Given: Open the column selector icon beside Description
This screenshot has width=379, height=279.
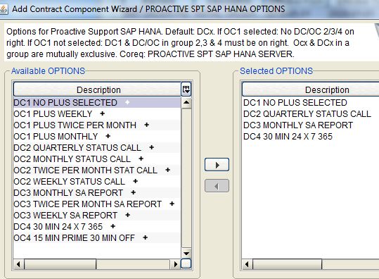Looking at the screenshot, I should point(186,89).
